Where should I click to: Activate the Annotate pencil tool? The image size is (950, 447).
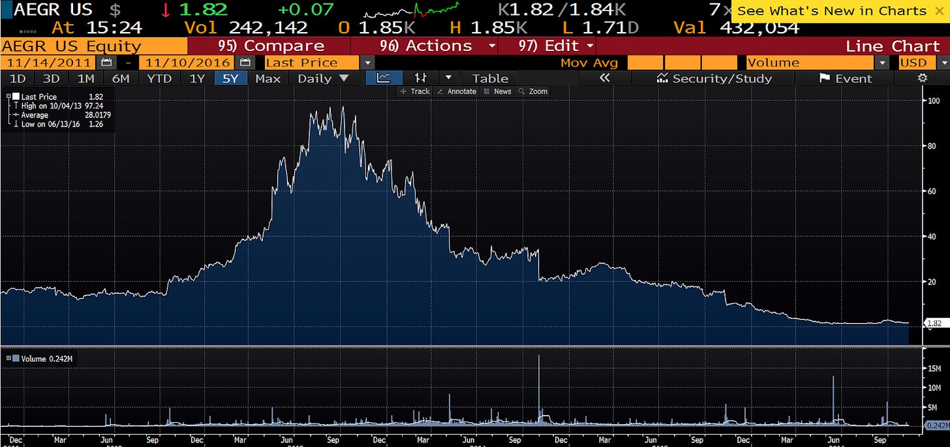pyautogui.click(x=456, y=91)
